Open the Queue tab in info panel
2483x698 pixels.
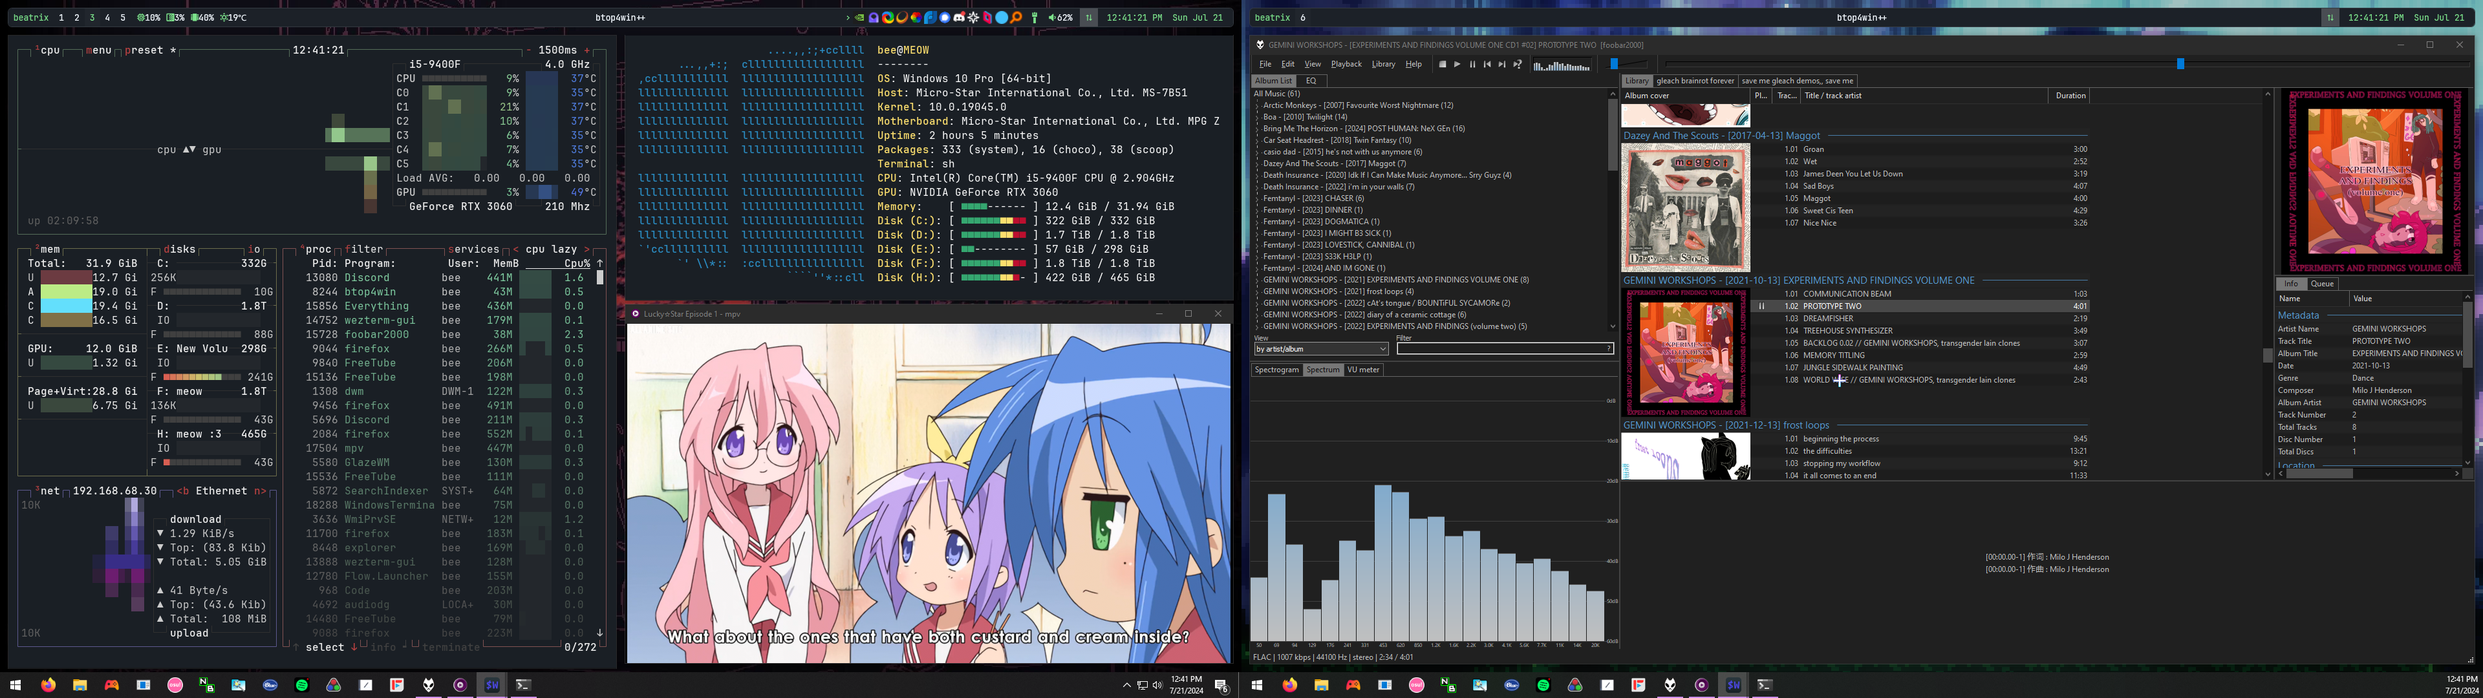2322,284
